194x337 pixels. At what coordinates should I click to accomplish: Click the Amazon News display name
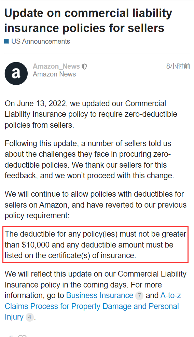click(x=54, y=74)
